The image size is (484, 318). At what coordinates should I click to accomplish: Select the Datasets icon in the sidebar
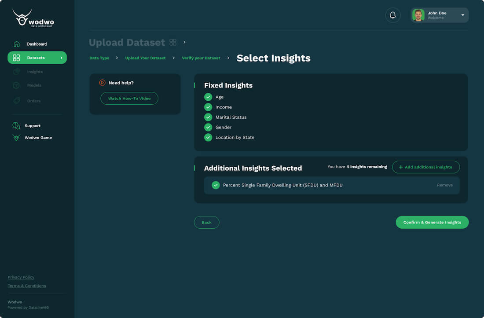coord(16,58)
